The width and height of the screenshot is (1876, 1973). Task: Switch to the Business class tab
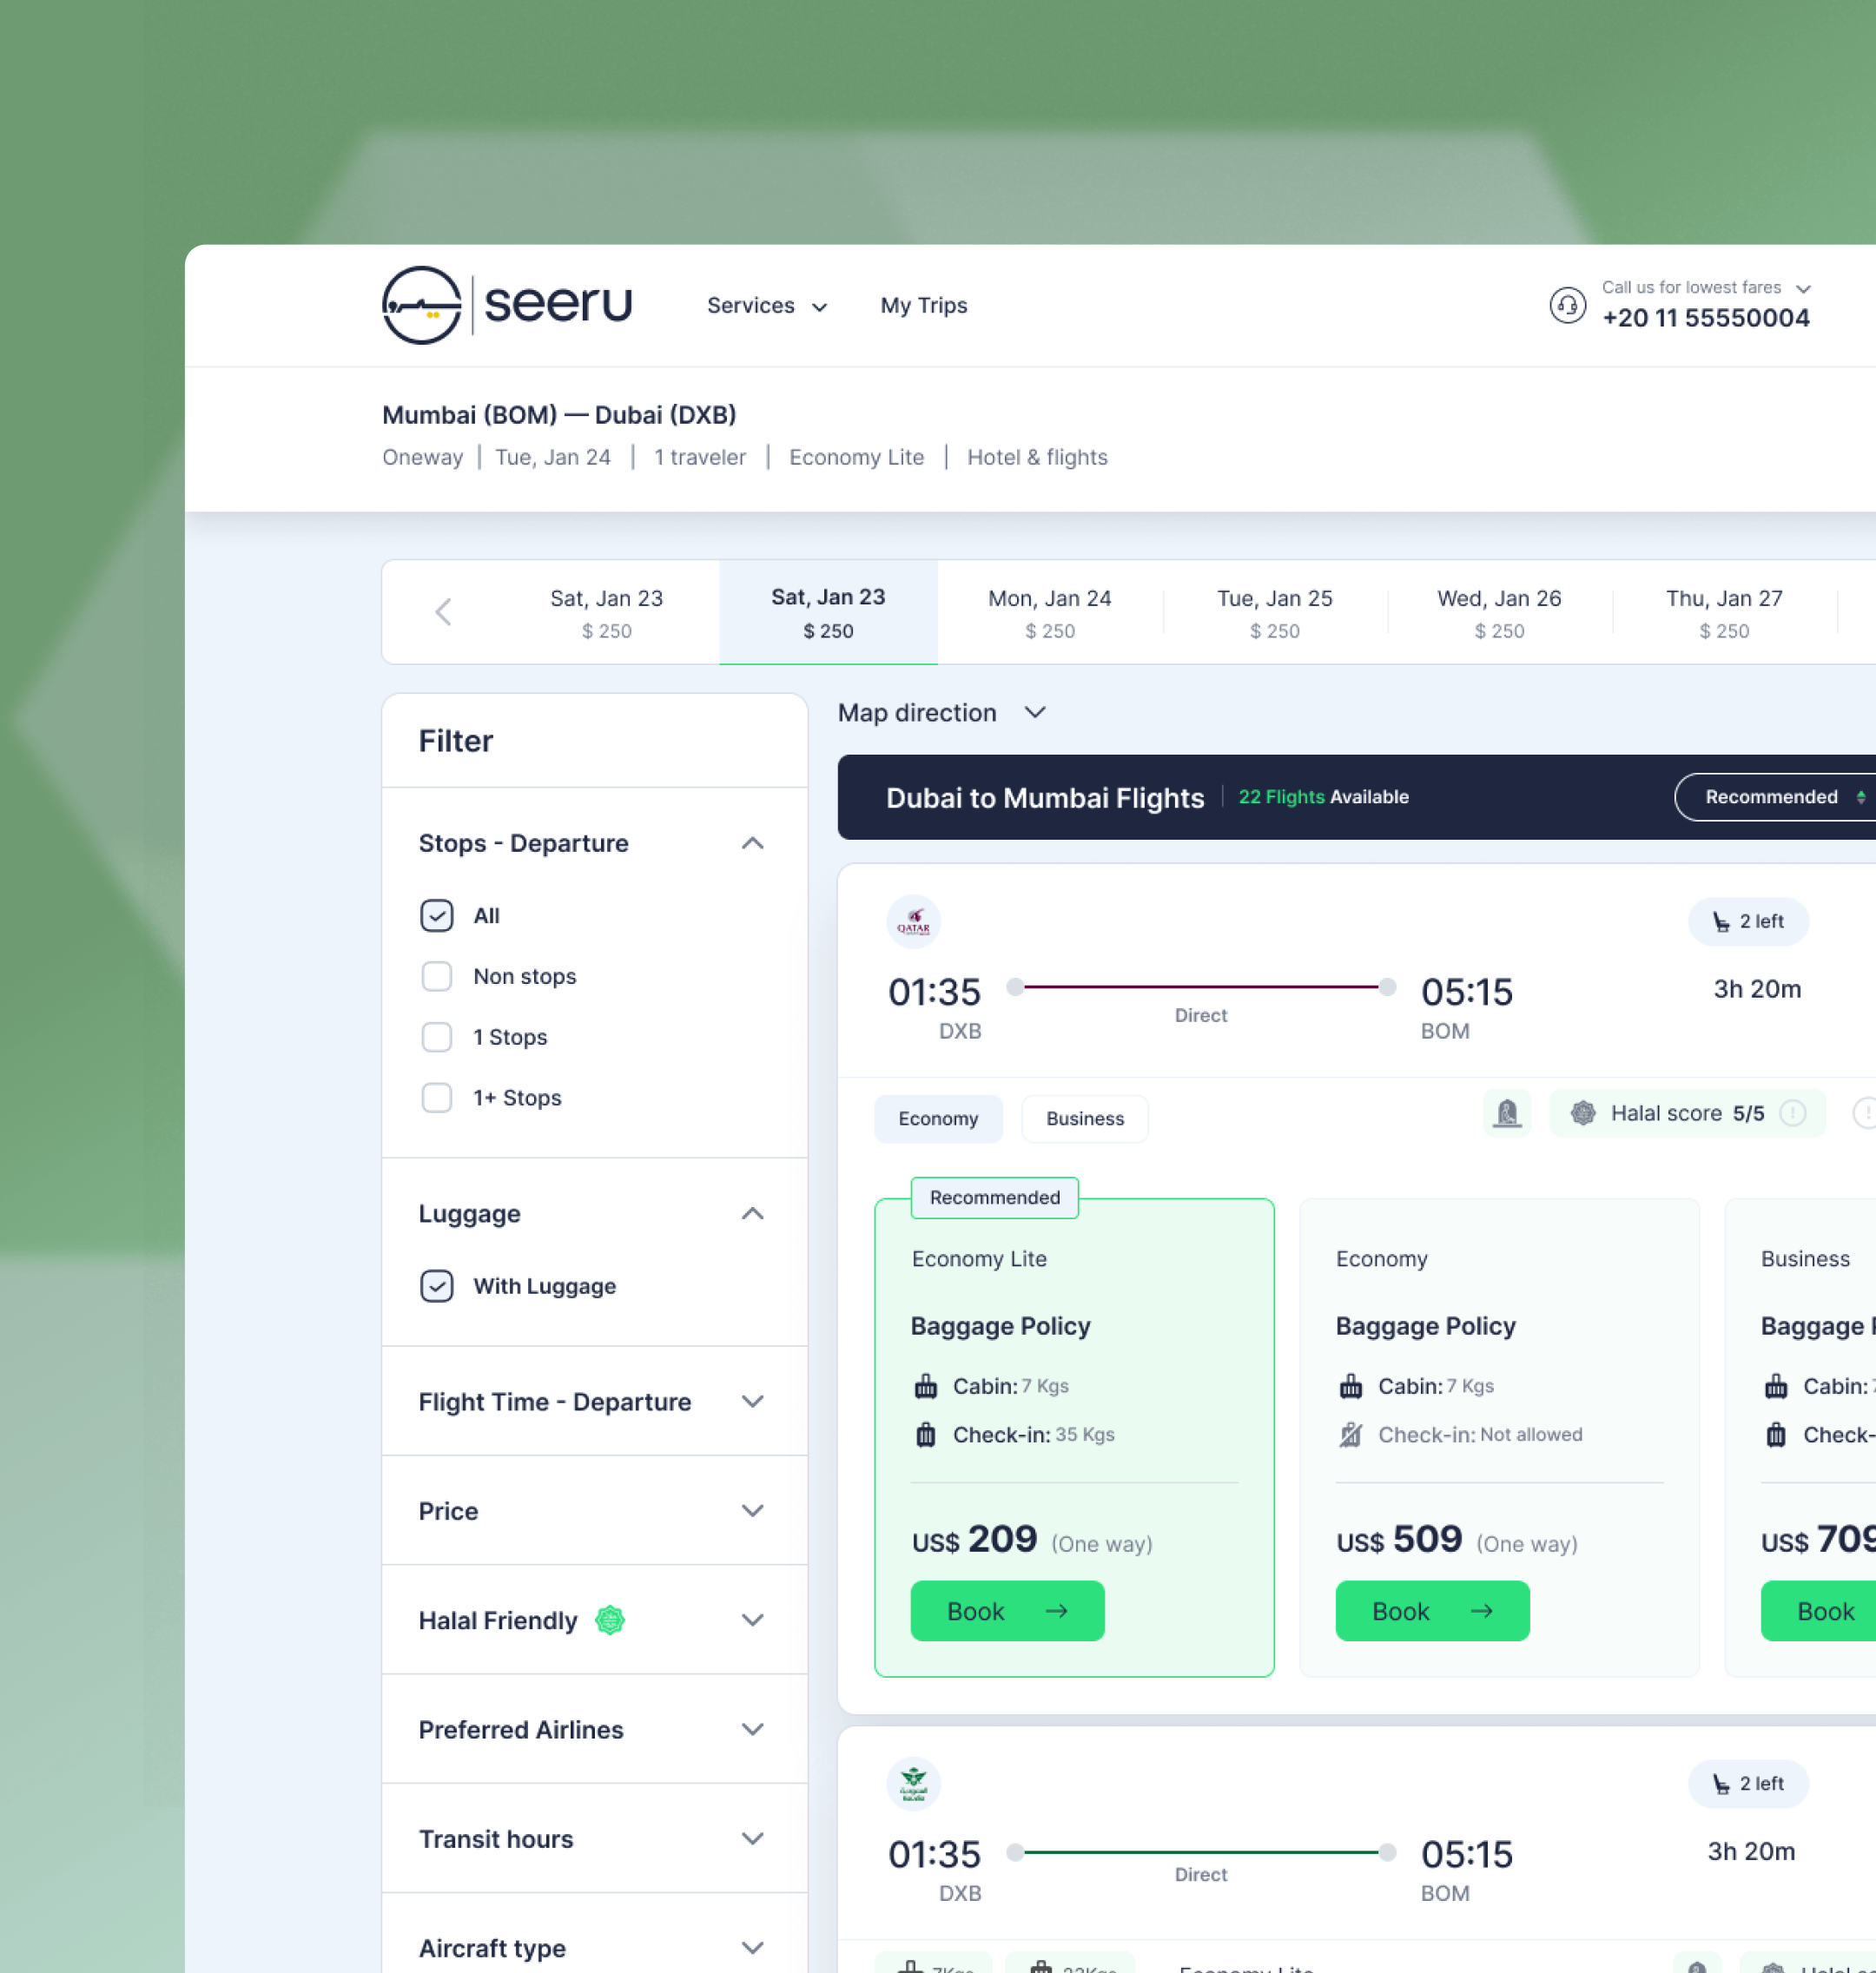pos(1085,1118)
